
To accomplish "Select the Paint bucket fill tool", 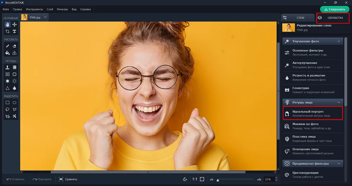I will click(7, 53).
